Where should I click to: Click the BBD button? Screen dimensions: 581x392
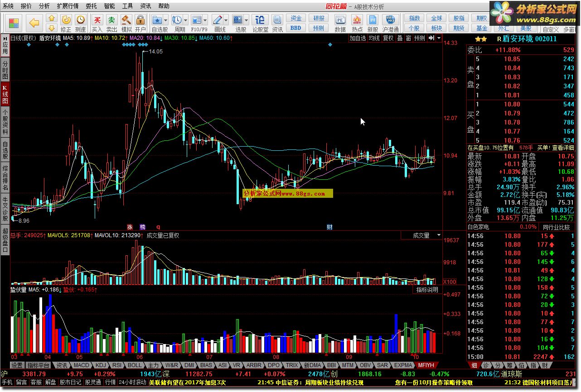(x=295, y=28)
